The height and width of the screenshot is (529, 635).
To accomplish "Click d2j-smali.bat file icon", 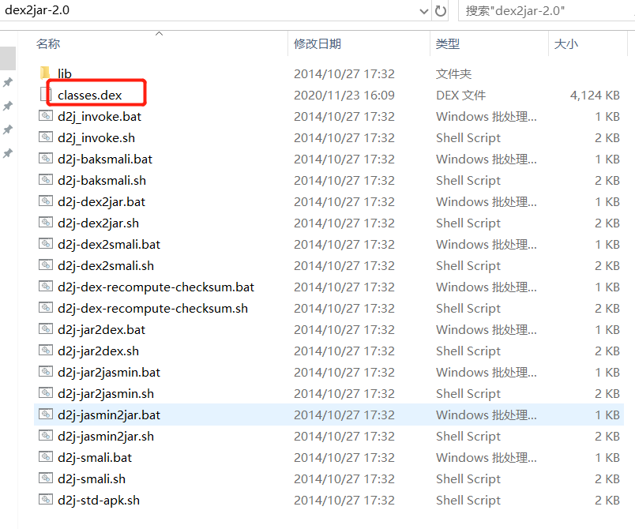I will tap(45, 457).
